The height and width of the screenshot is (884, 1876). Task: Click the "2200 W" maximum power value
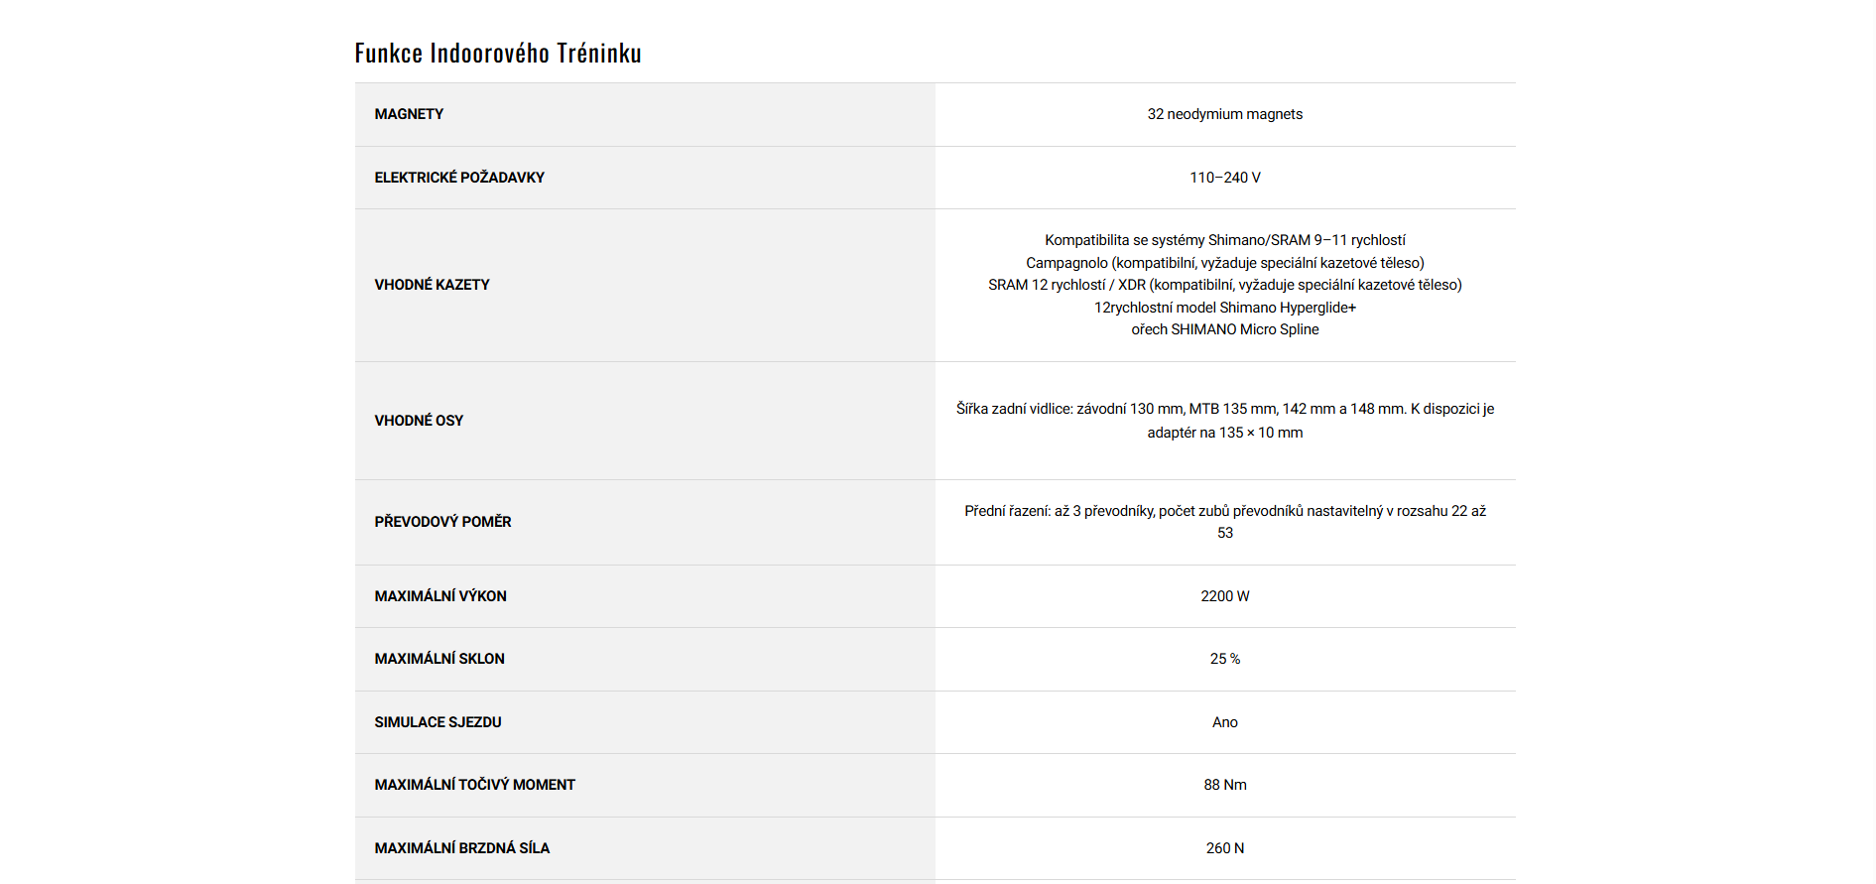click(1224, 596)
